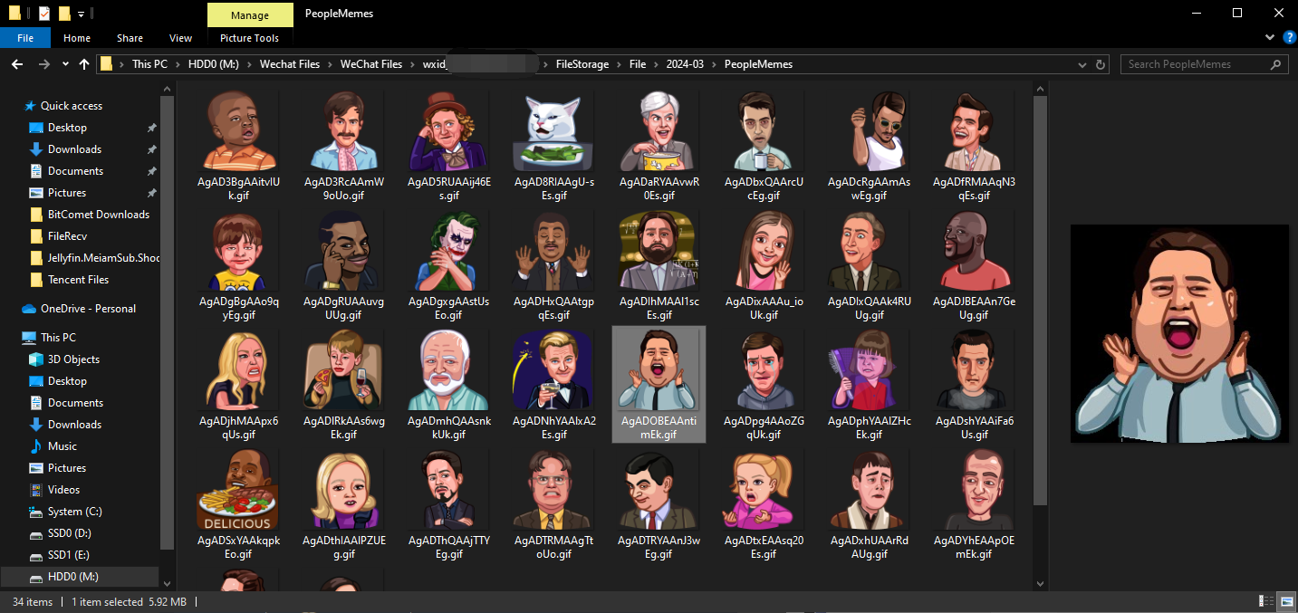Open Downloads under Quick access
Image resolution: width=1298 pixels, height=613 pixels.
(74, 149)
